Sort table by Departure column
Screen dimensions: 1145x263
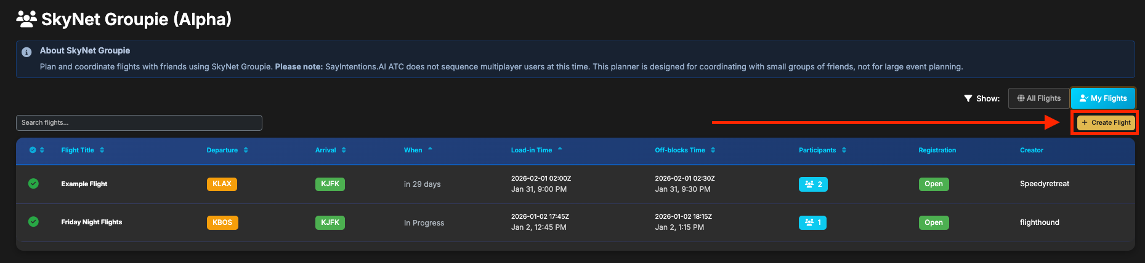click(x=227, y=150)
